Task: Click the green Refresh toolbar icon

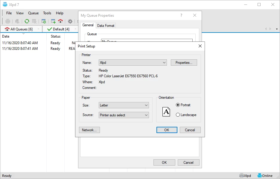Action: click(x=27, y=21)
